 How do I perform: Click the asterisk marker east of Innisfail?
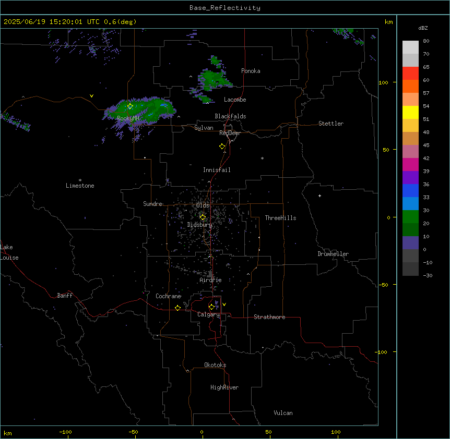tap(262, 158)
